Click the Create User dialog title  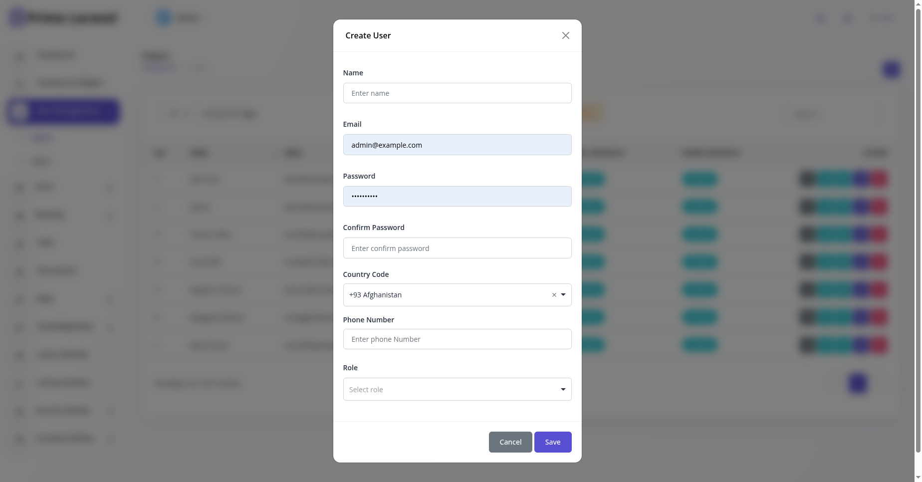point(368,35)
